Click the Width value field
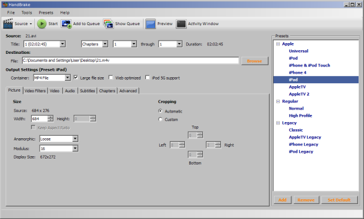Viewport: 364px width, 219px height. pyautogui.click(x=39, y=118)
